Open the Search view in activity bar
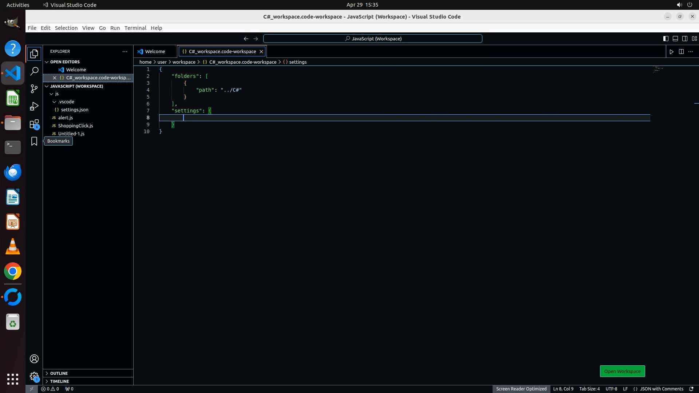 click(34, 71)
